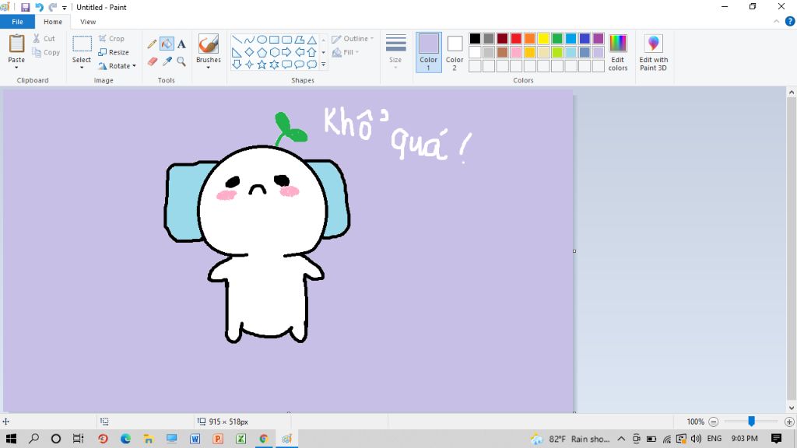Open Edit colors dialog
This screenshot has width=797, height=448.
tap(617, 52)
